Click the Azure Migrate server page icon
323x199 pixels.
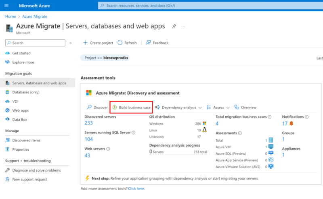[9, 28]
